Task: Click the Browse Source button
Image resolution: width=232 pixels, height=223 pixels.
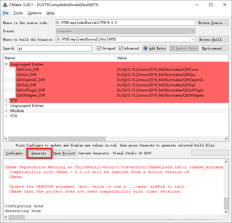Action: pos(213,23)
